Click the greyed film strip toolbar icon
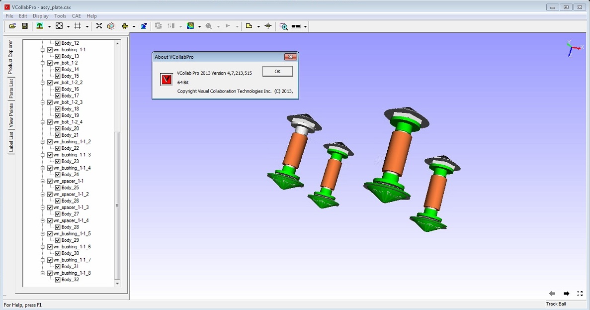This screenshot has height=310, width=590. [158, 26]
